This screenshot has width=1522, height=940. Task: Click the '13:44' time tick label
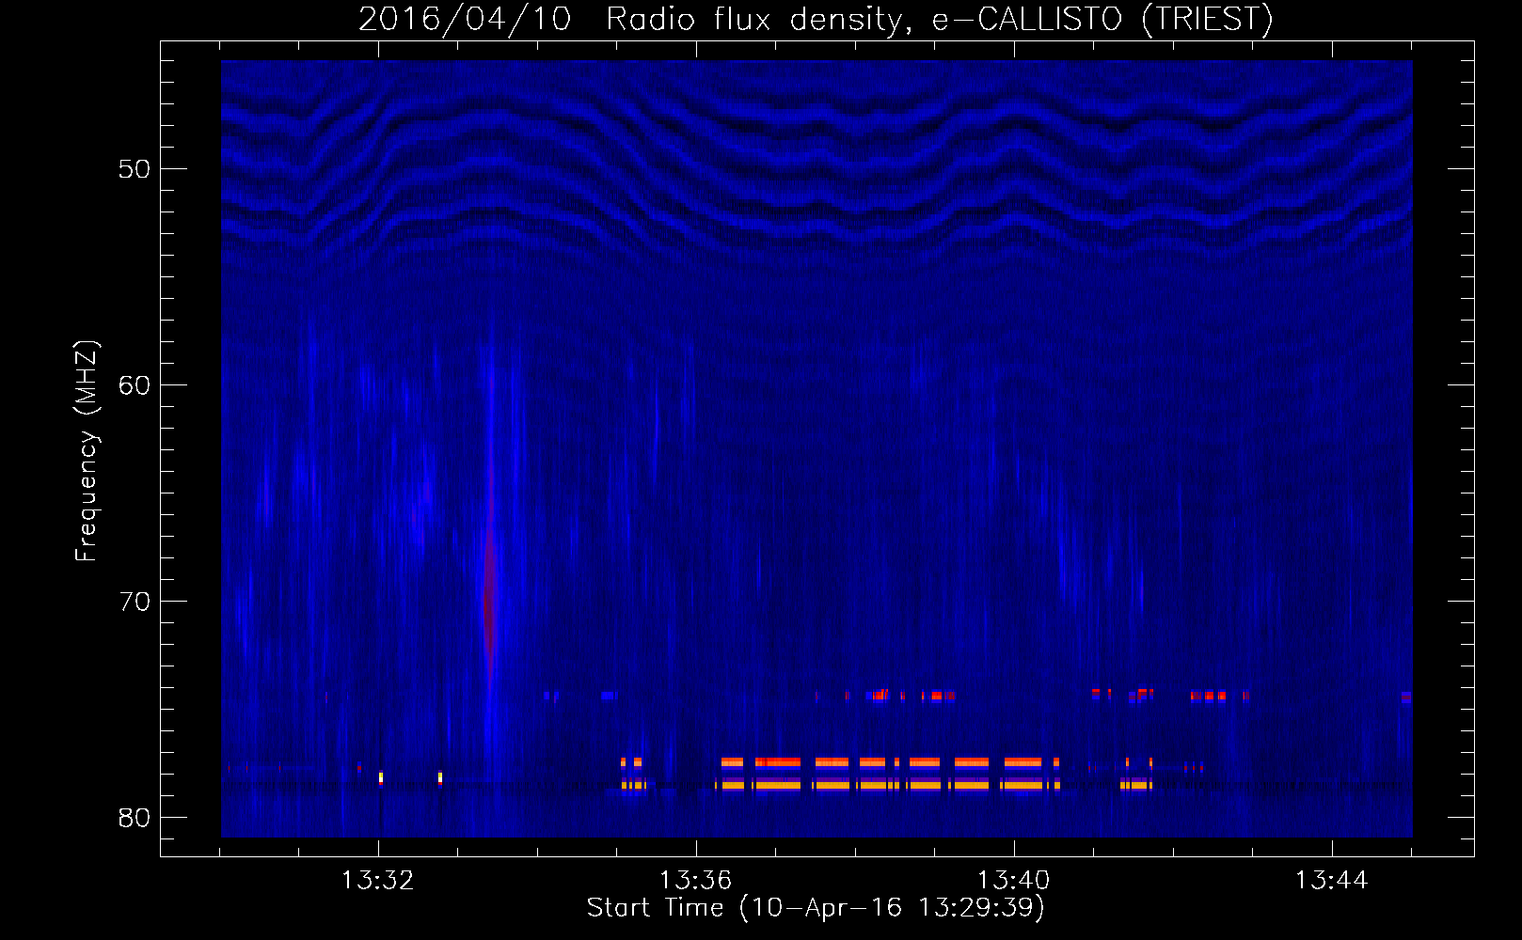point(1331,881)
